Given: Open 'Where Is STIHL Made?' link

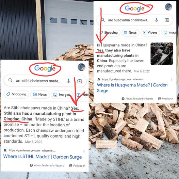Looking at the screenshot, I should click(43, 157).
